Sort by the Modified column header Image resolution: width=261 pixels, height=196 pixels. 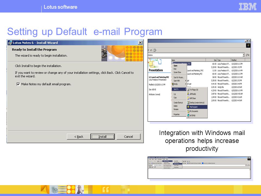coord(238,60)
